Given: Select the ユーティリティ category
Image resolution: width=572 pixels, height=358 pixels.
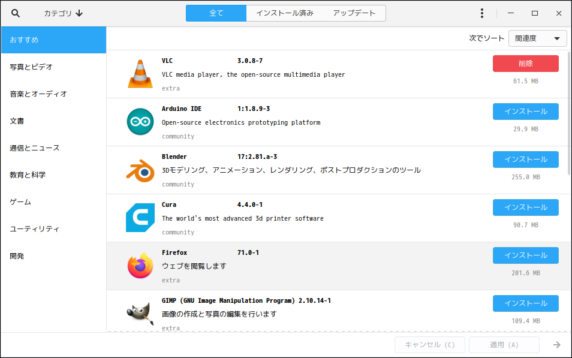Looking at the screenshot, I should pyautogui.click(x=53, y=229).
